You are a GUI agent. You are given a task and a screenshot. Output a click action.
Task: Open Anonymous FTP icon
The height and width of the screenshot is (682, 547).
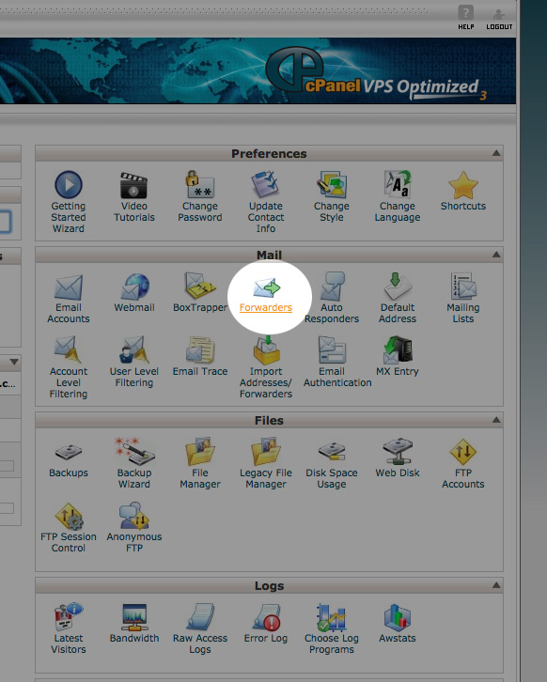134,516
